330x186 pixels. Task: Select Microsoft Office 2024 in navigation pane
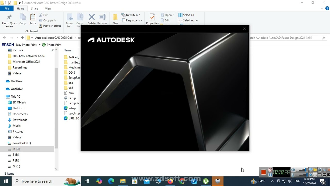point(27,62)
